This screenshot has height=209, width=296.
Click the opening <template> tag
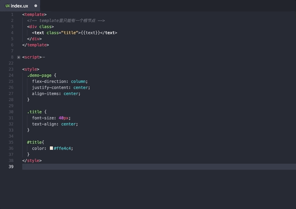point(34,15)
